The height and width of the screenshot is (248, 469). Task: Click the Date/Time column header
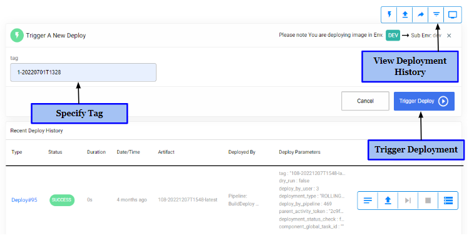tap(128, 152)
